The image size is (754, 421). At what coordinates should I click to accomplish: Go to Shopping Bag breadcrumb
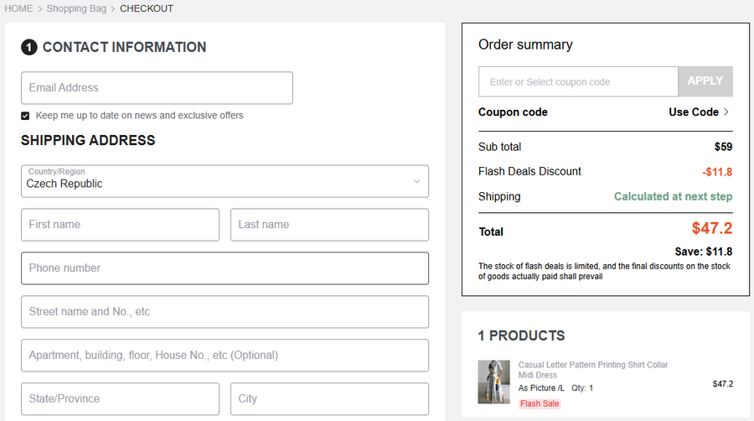[76, 8]
